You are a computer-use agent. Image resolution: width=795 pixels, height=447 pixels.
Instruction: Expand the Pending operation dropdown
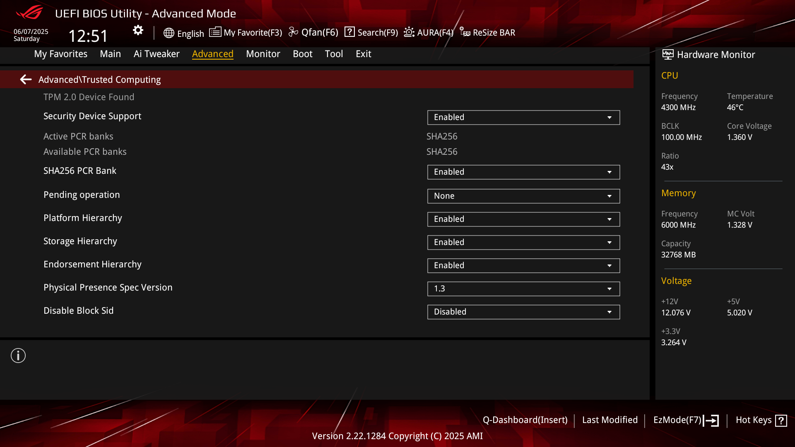523,196
